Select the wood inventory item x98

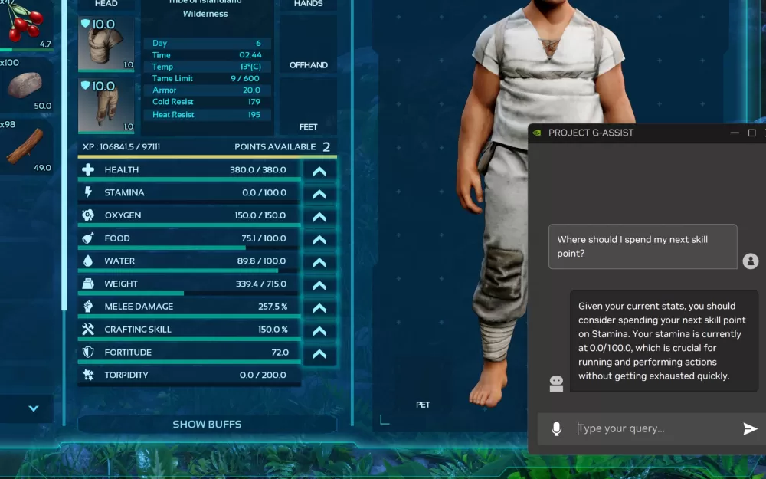(26, 146)
